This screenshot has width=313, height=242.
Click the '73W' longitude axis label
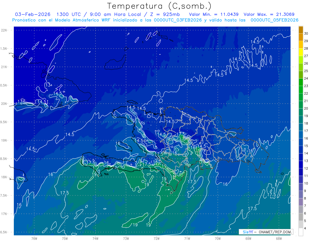coord(126,239)
